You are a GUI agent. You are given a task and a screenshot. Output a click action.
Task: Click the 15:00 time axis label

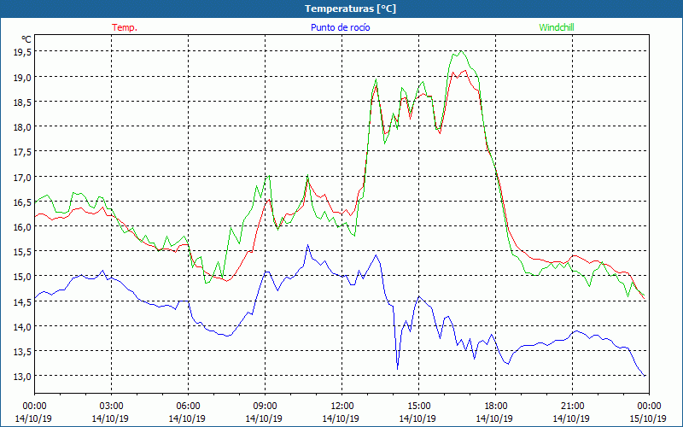(418, 407)
